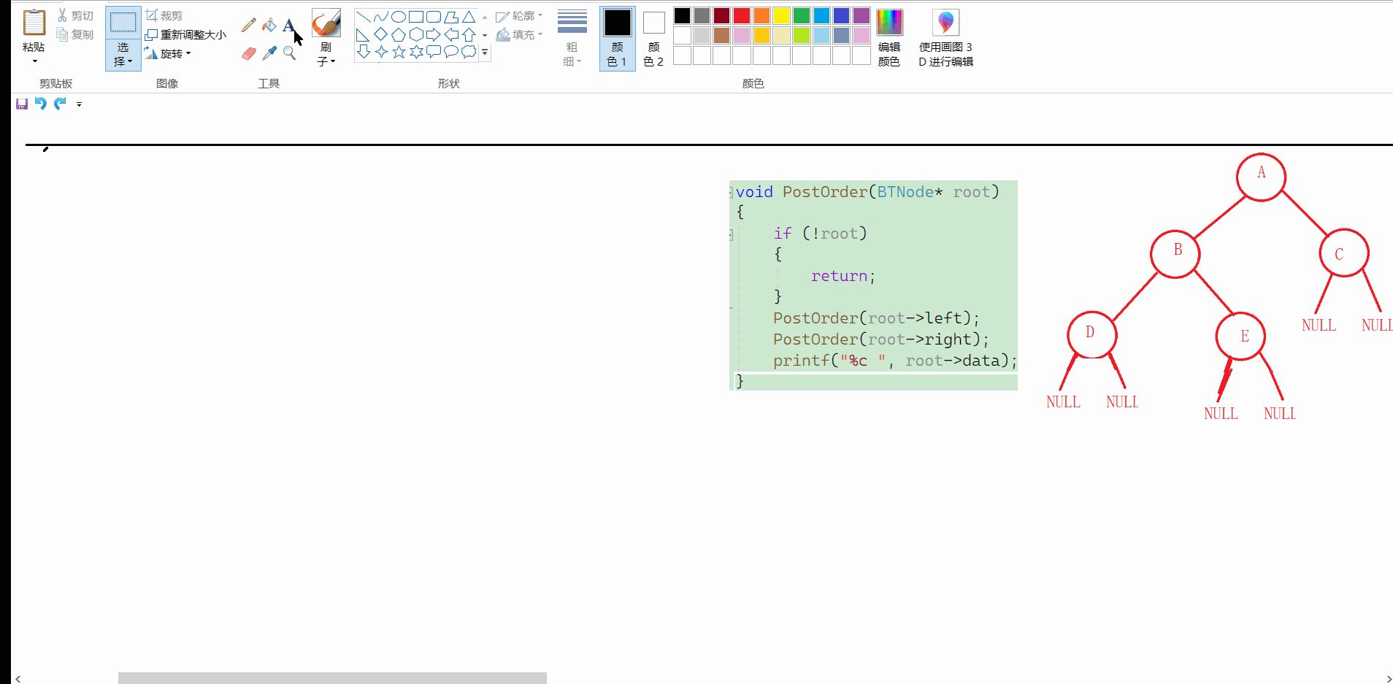Select the Five-point star shape
The height and width of the screenshot is (684, 1393).
399,52
